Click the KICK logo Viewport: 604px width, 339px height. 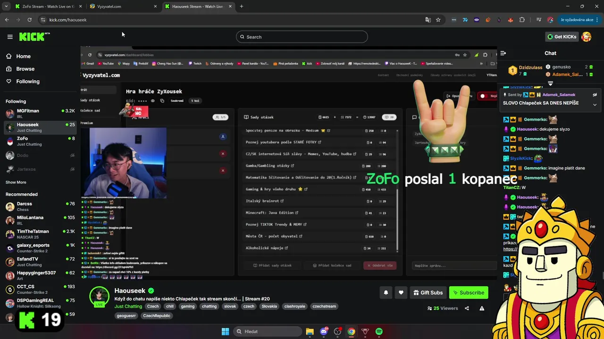pos(34,37)
